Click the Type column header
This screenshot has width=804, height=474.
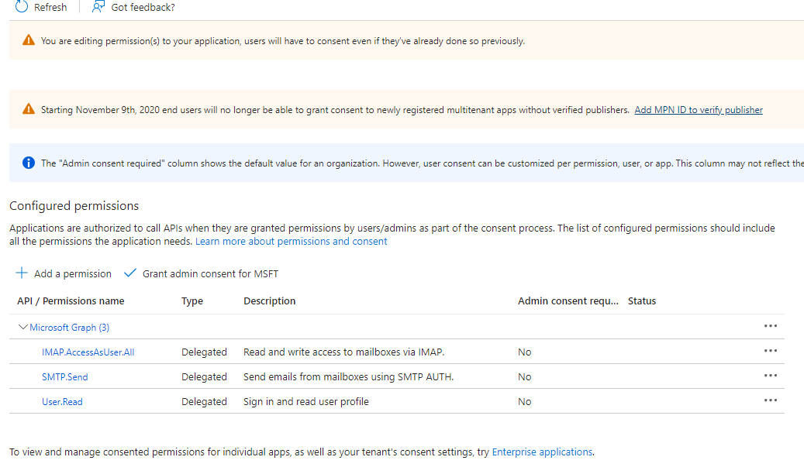(192, 301)
